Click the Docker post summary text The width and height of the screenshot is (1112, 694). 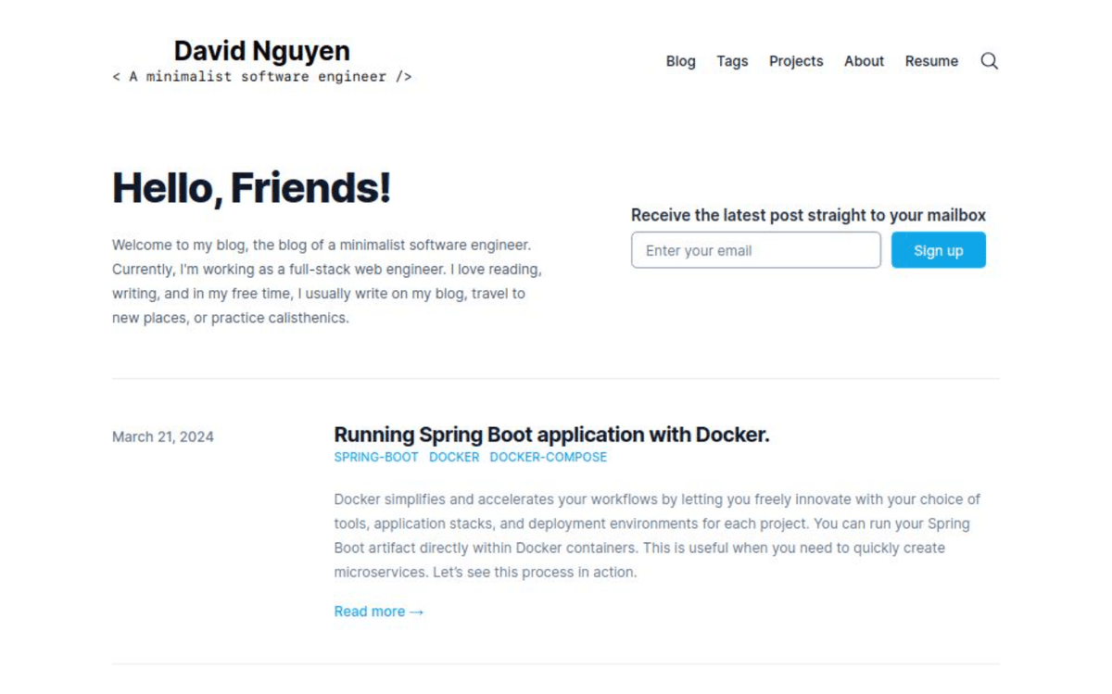pyautogui.click(x=656, y=536)
